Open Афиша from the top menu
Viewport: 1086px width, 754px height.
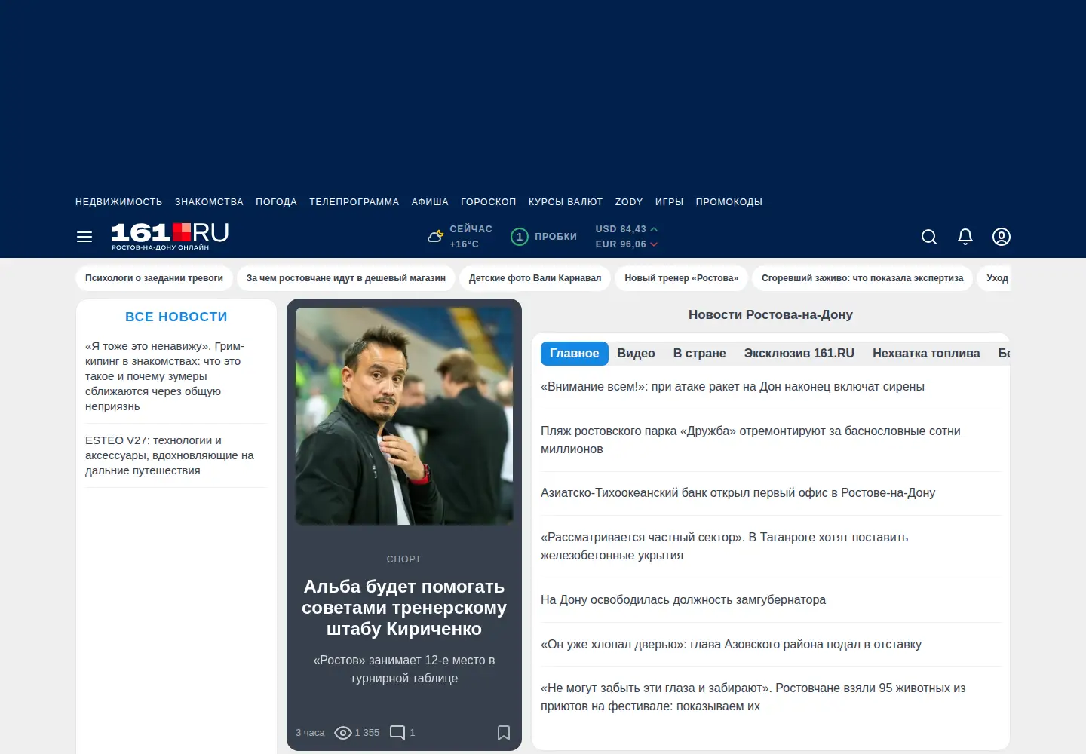pyautogui.click(x=430, y=202)
